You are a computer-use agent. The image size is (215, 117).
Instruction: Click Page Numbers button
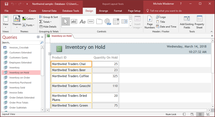[x=150, y=22]
